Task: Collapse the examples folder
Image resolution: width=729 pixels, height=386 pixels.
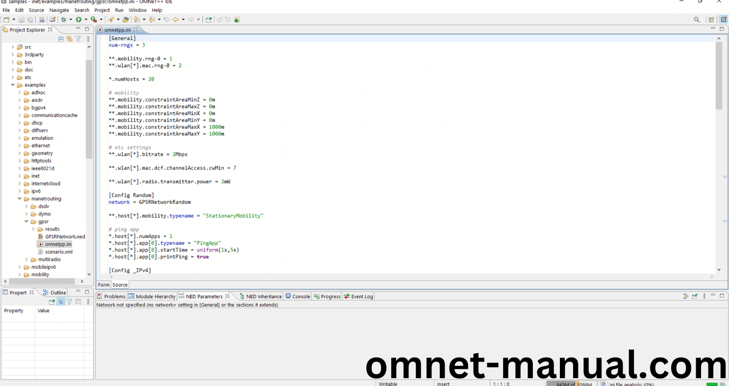Action: pyautogui.click(x=13, y=85)
